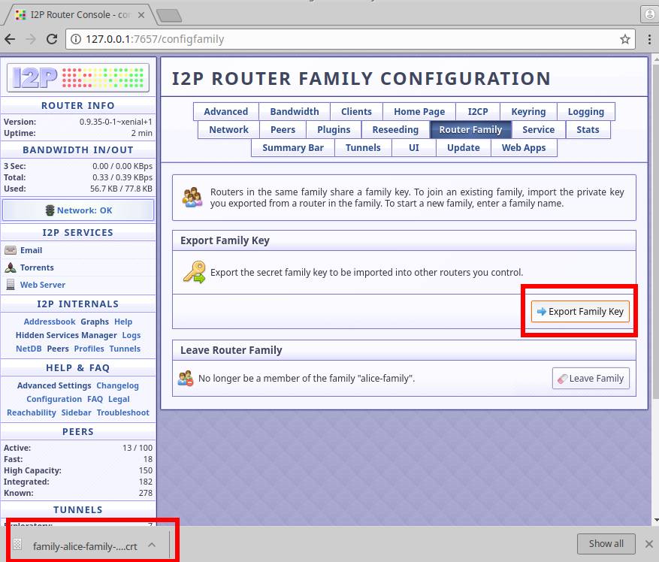Click the I2P logo in sidebar
The height and width of the screenshot is (562, 659).
point(78,77)
